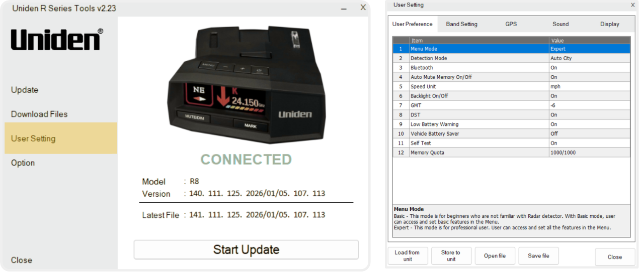Viewport: 639px width, 272px height.
Task: Select the Low Battery Warning row
Action: click(511, 124)
